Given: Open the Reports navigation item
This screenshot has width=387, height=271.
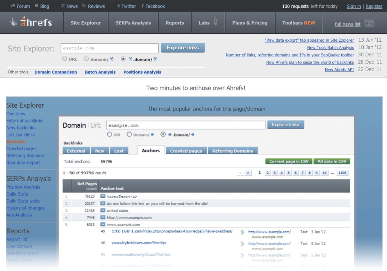Looking at the screenshot, I should [x=175, y=23].
